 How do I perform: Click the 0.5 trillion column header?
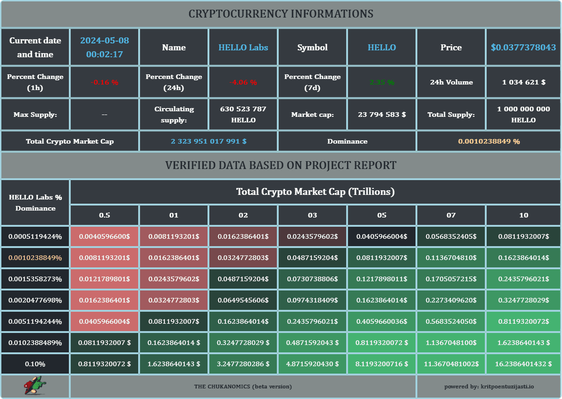104,215
